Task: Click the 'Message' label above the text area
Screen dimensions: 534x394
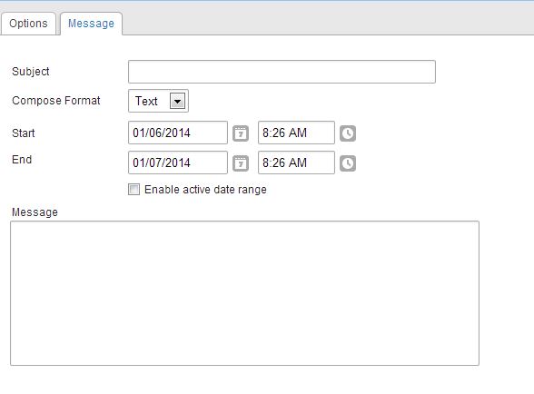Action: coord(35,212)
